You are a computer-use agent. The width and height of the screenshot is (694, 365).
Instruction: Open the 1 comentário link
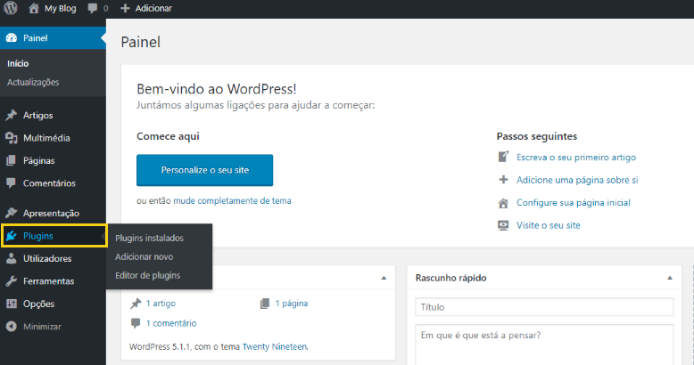click(x=171, y=323)
